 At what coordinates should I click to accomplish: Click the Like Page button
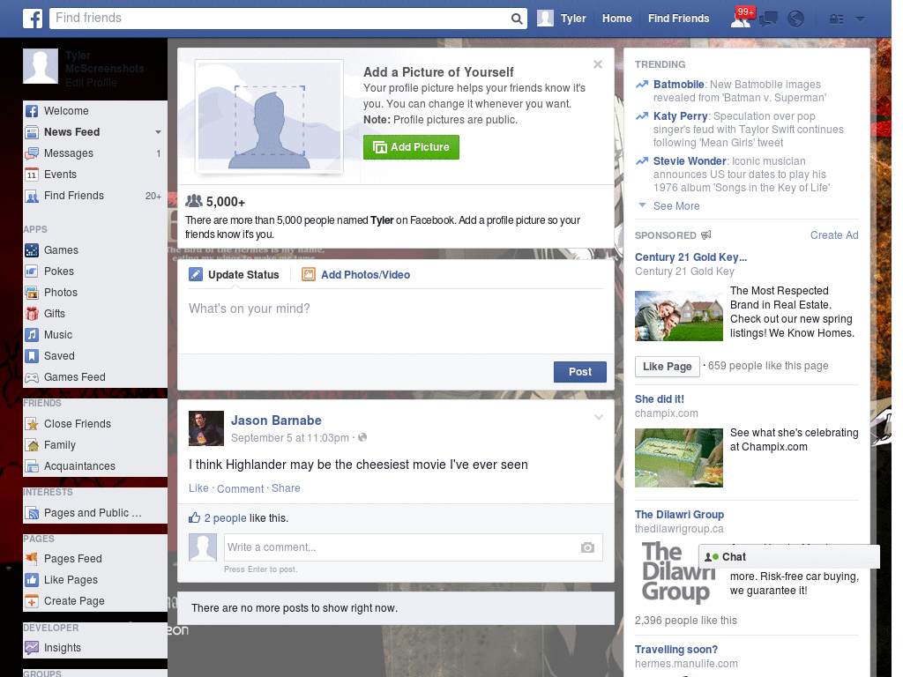(667, 367)
